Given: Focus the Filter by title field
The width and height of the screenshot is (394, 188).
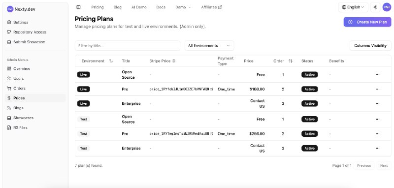Looking at the screenshot, I should coord(128,46).
